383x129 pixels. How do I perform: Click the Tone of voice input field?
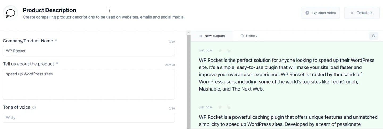[89, 118]
